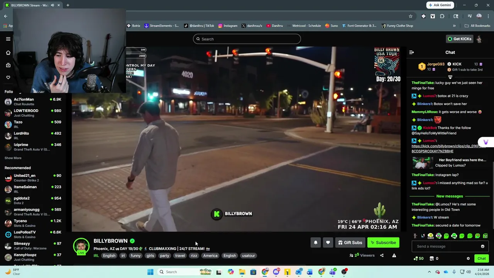Open United21_en recommended channel
The image size is (494, 278).
[33, 178]
